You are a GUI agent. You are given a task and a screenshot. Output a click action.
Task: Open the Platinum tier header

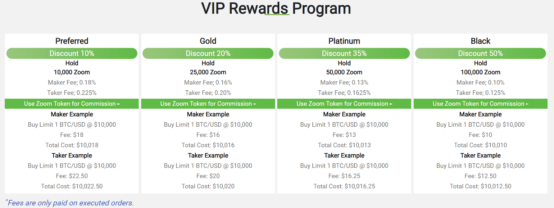[344, 41]
